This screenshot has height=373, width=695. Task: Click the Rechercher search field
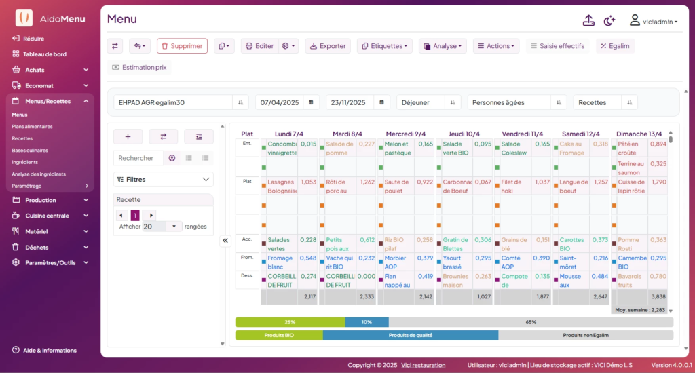pos(138,158)
